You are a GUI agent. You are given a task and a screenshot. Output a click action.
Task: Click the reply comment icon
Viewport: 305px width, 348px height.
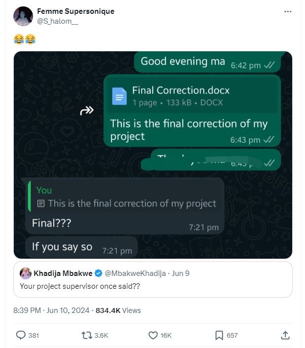point(21,335)
